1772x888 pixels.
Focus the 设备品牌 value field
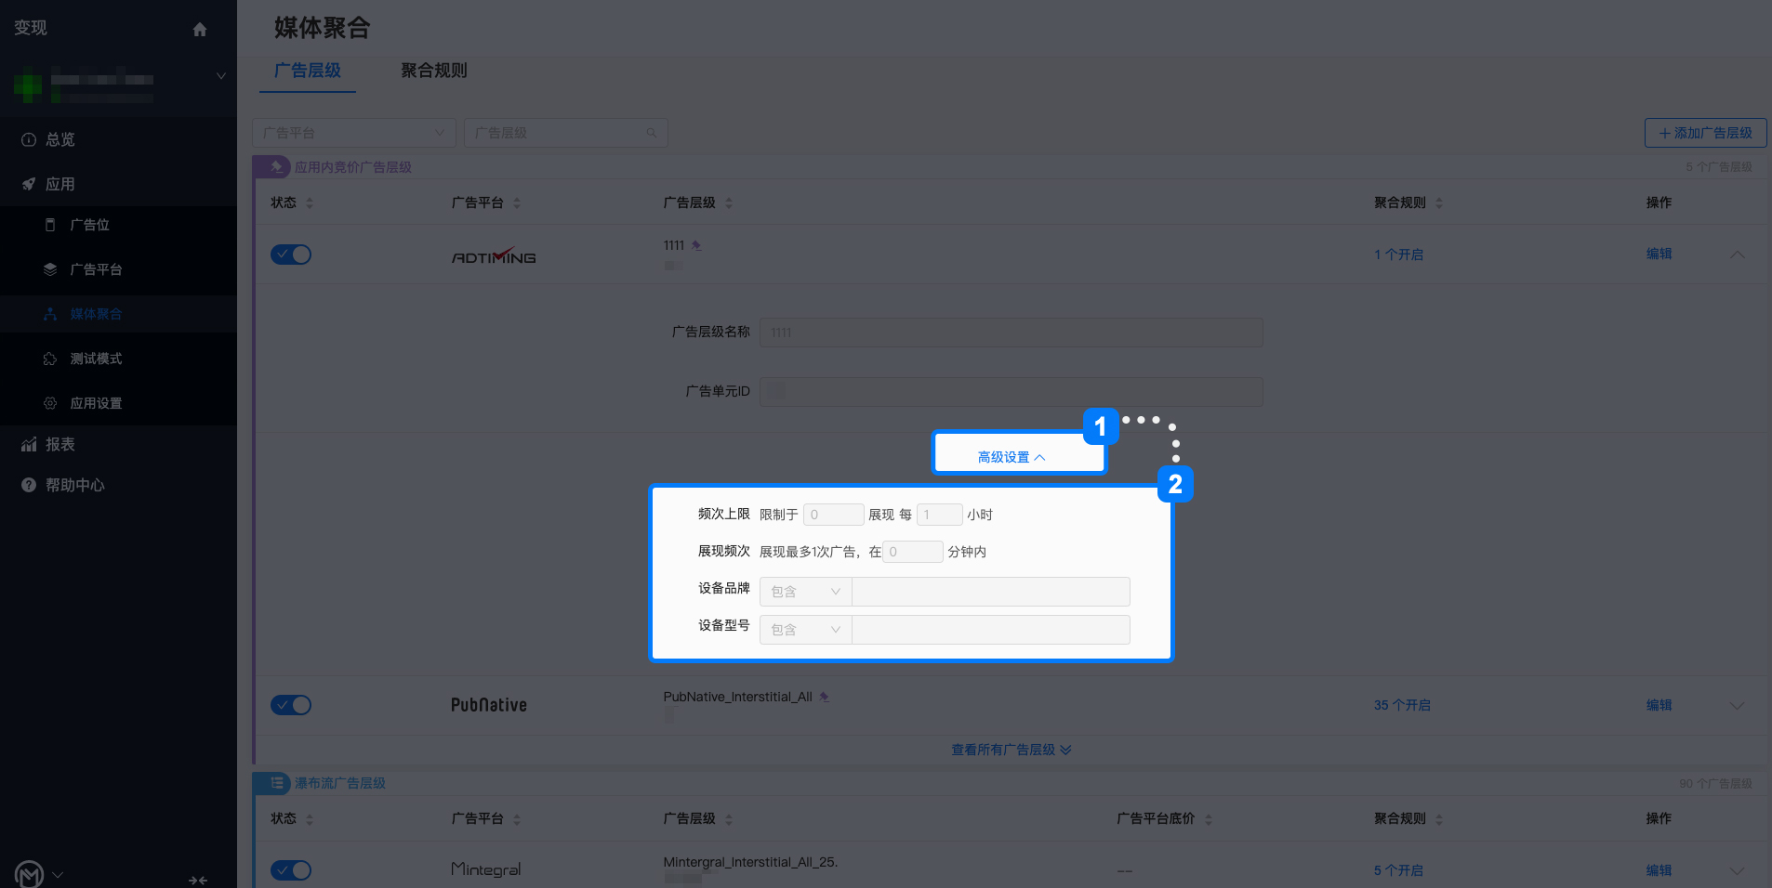(991, 592)
